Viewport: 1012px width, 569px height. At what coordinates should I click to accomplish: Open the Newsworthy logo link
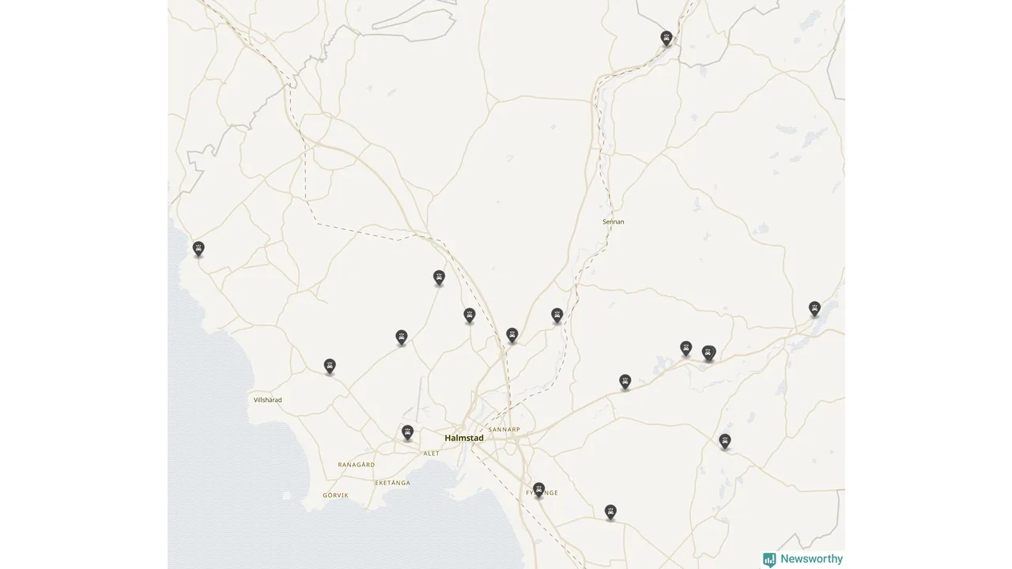tap(802, 559)
